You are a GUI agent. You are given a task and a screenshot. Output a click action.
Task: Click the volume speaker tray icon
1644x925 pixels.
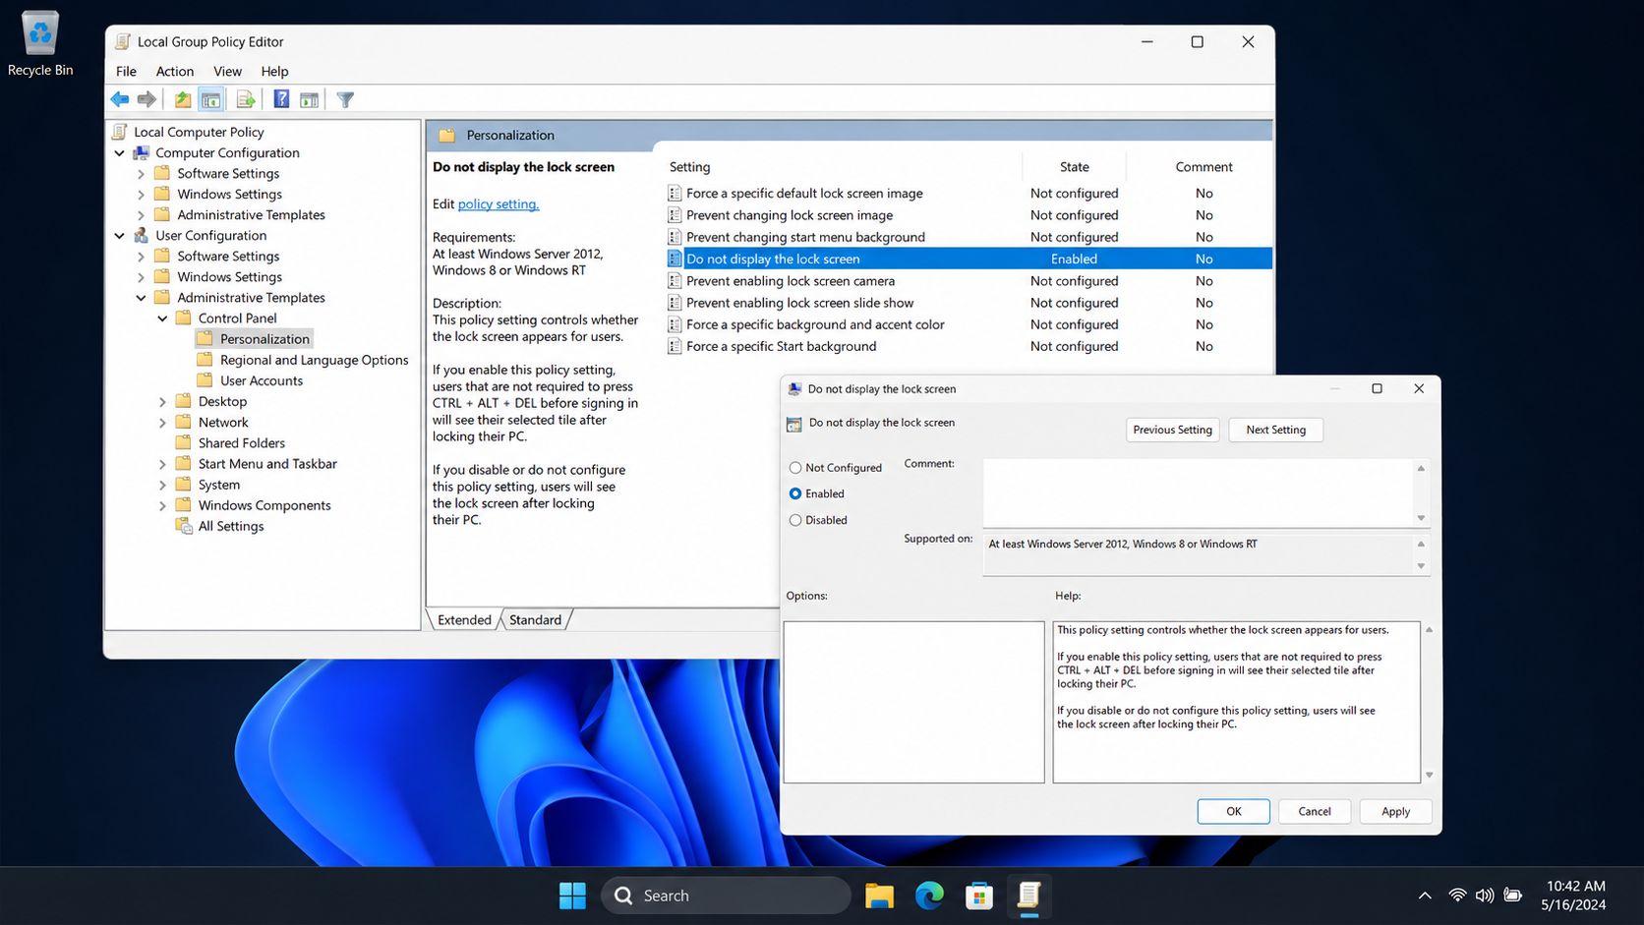pos(1485,896)
